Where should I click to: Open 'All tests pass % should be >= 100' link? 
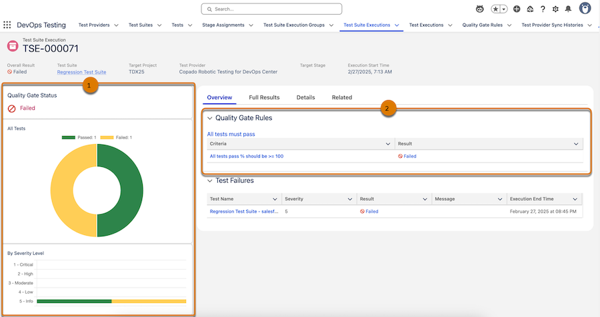pos(247,156)
